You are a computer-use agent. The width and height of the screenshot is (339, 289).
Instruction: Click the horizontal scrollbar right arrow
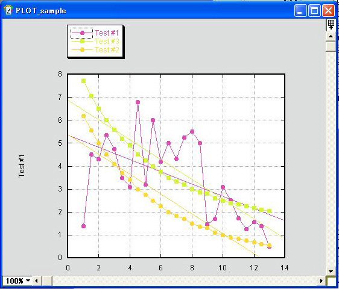tap(322, 281)
